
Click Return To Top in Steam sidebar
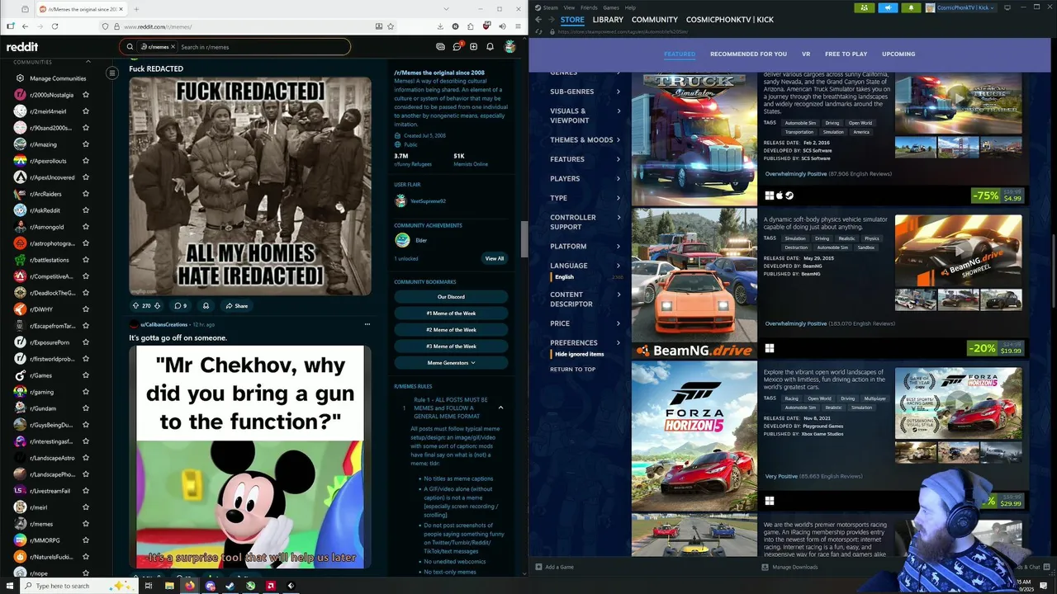click(572, 369)
